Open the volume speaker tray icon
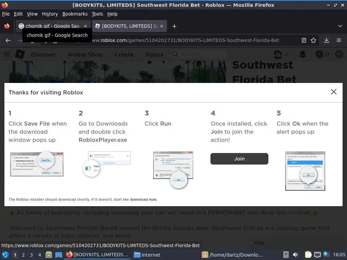This screenshot has width=347, height=260. click(x=295, y=255)
